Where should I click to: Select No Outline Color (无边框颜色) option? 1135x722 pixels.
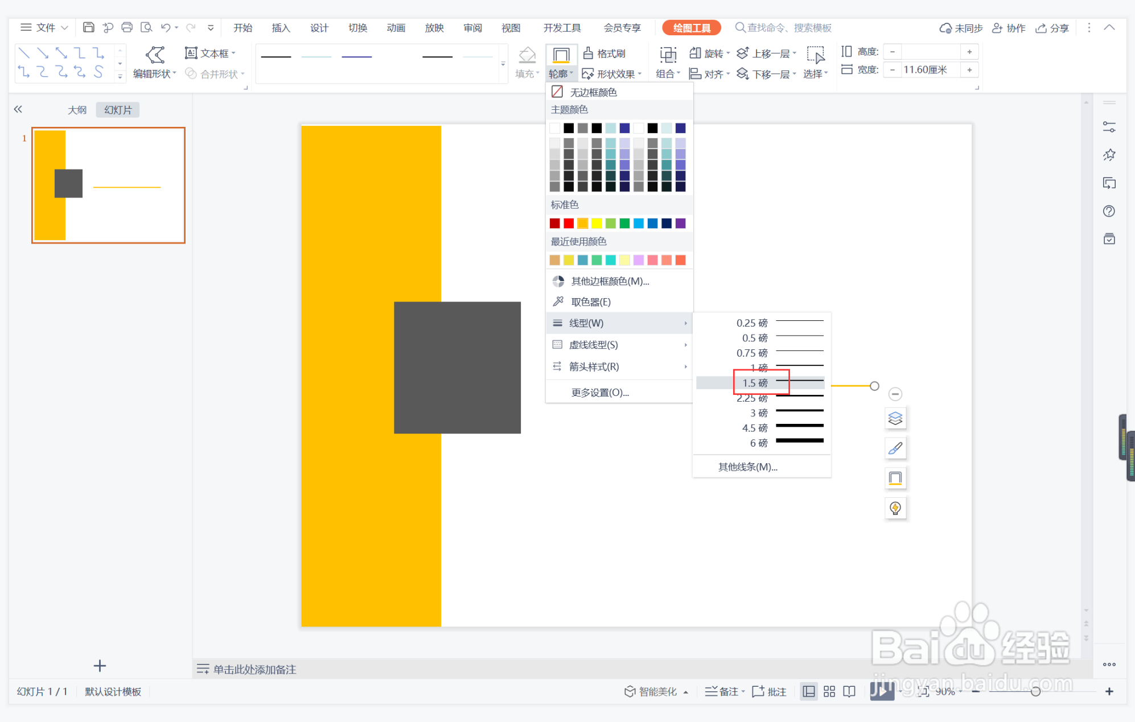(593, 92)
